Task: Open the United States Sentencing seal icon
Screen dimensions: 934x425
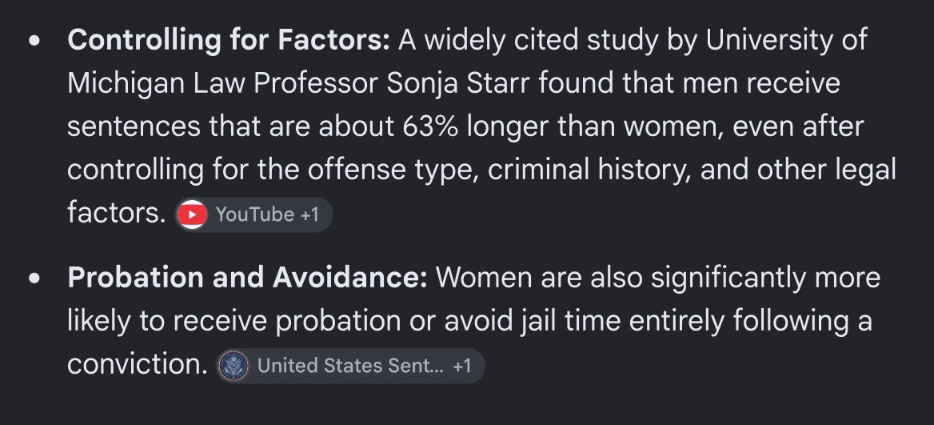Action: (x=233, y=366)
